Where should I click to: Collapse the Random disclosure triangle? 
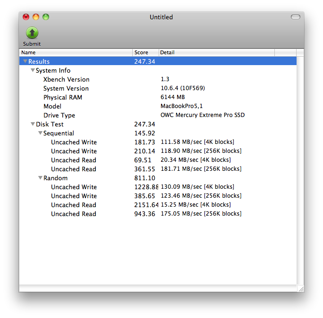click(x=40, y=177)
